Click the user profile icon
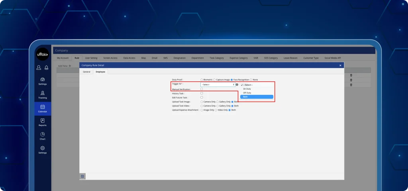 point(39,68)
